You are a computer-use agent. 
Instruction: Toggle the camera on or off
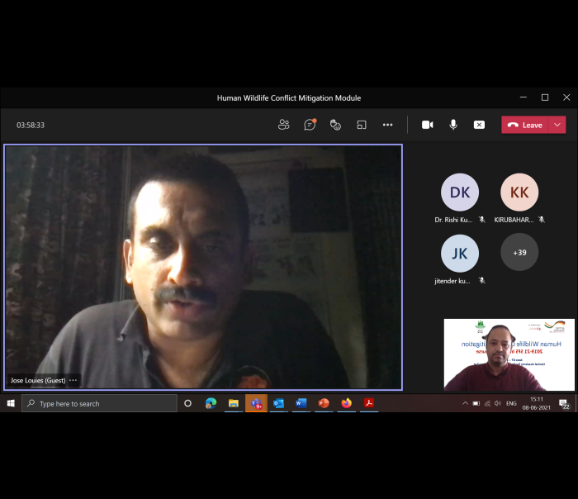coord(427,125)
